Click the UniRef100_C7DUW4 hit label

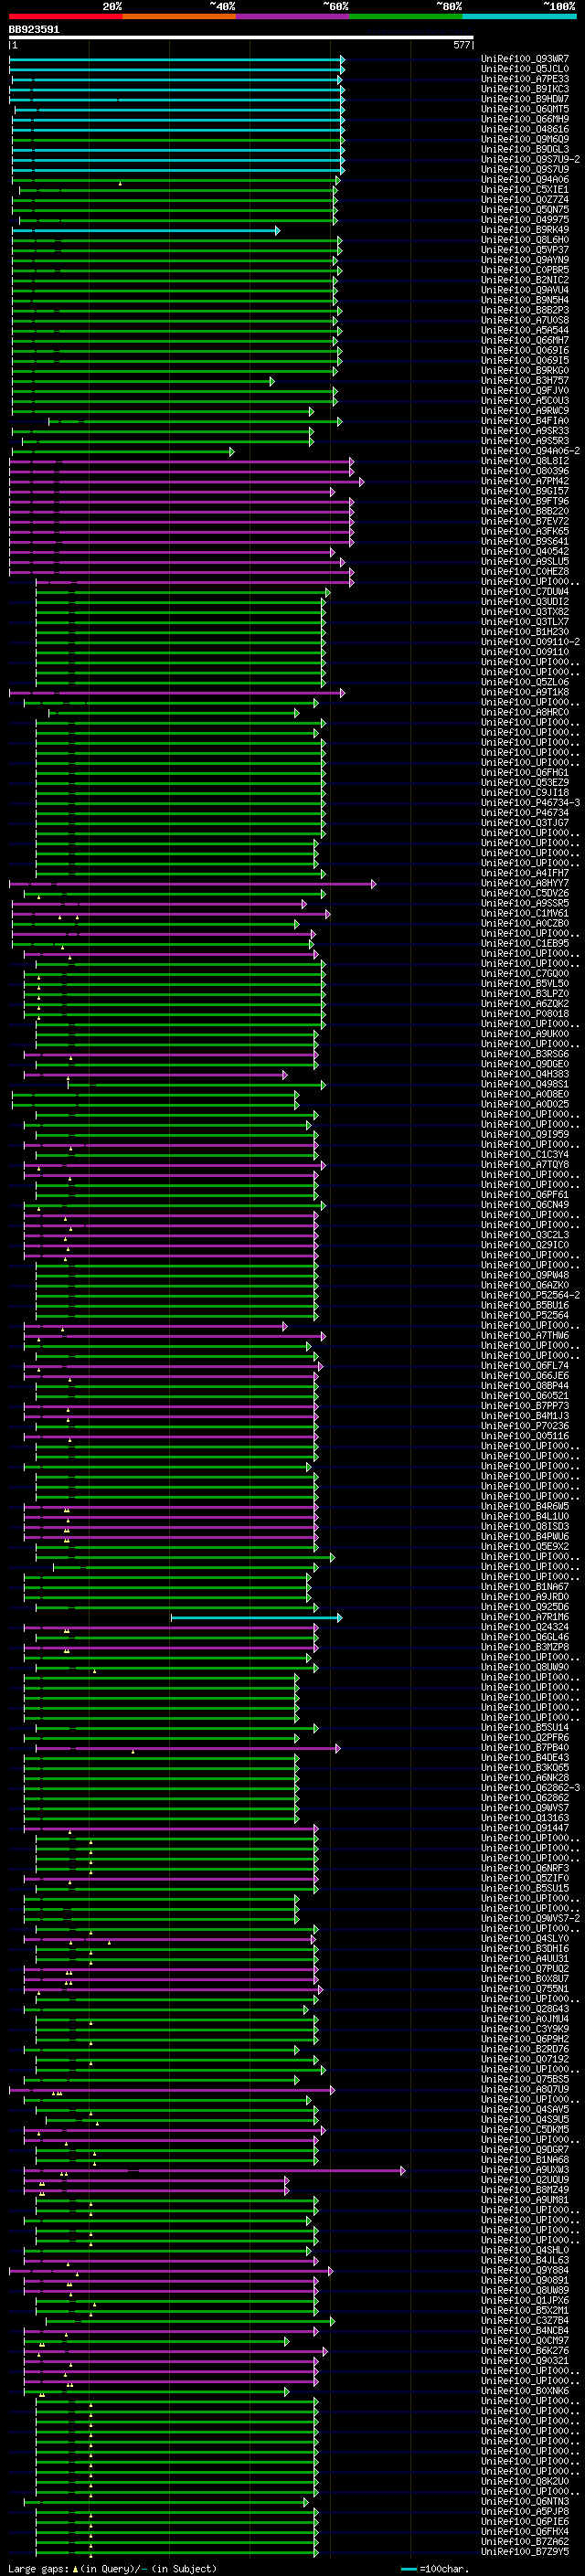click(525, 592)
